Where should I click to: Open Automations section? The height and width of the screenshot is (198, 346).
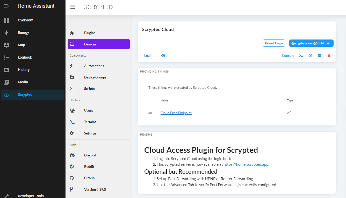(99, 66)
